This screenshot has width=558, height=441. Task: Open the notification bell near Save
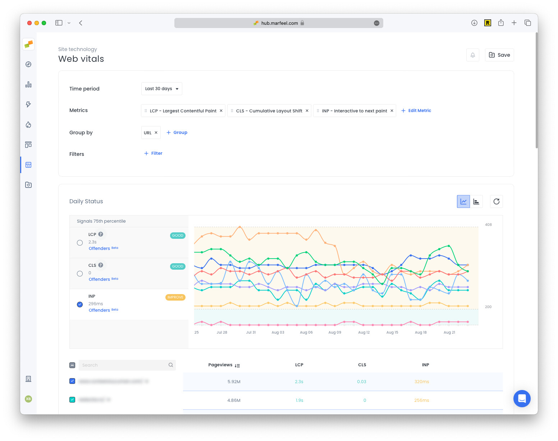point(473,55)
